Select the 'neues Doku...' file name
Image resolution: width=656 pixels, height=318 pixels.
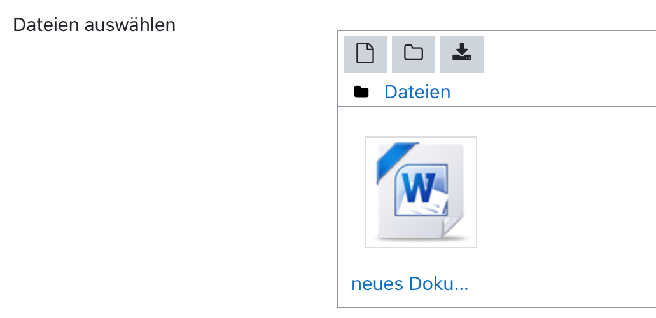(x=410, y=283)
